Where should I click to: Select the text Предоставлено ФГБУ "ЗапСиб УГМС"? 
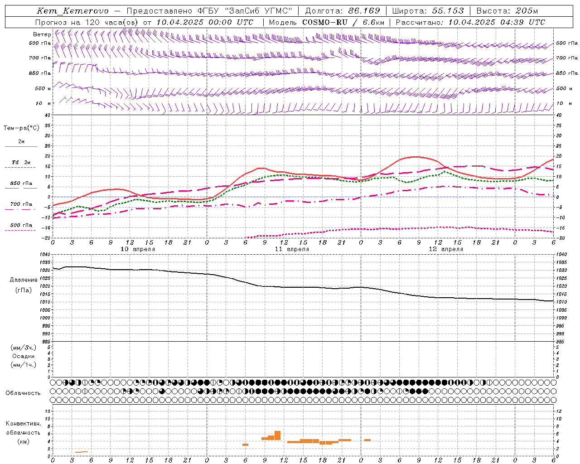(209, 11)
